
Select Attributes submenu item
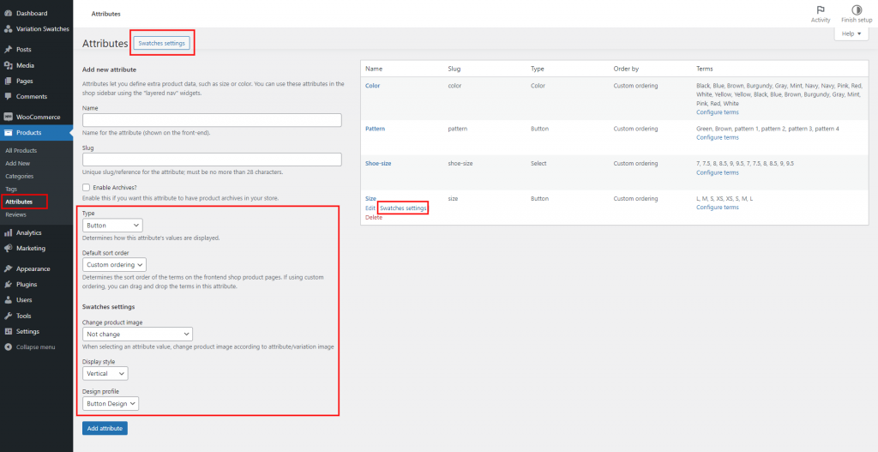click(19, 202)
